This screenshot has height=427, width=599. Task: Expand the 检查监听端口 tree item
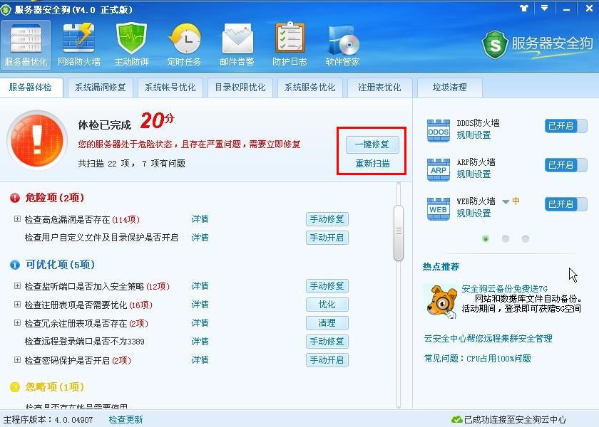[x=17, y=286]
